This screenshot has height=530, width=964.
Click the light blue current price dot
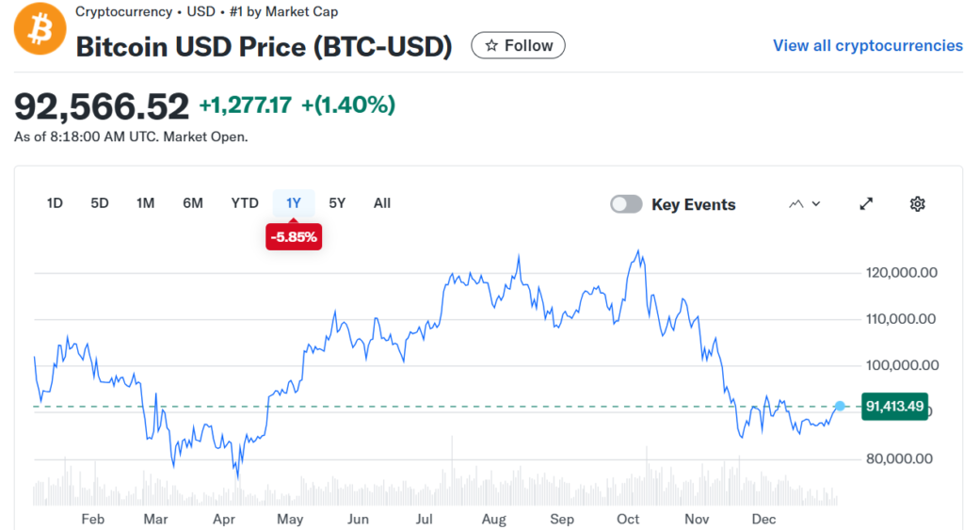(840, 407)
